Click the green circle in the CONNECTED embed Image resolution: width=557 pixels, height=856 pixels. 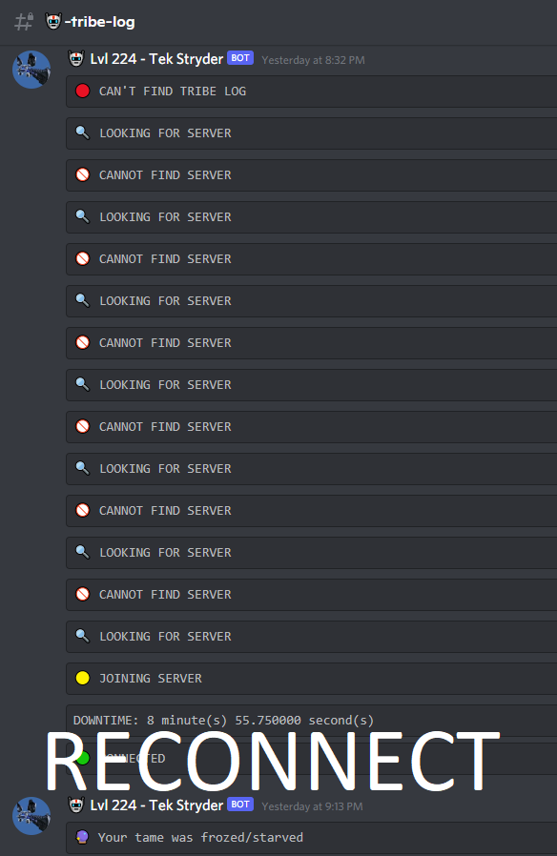click(x=82, y=758)
